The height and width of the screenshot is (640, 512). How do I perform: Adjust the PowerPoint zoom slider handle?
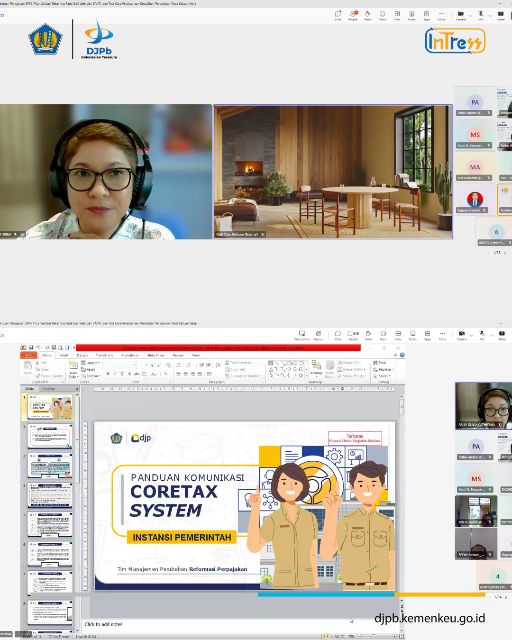click(x=374, y=636)
